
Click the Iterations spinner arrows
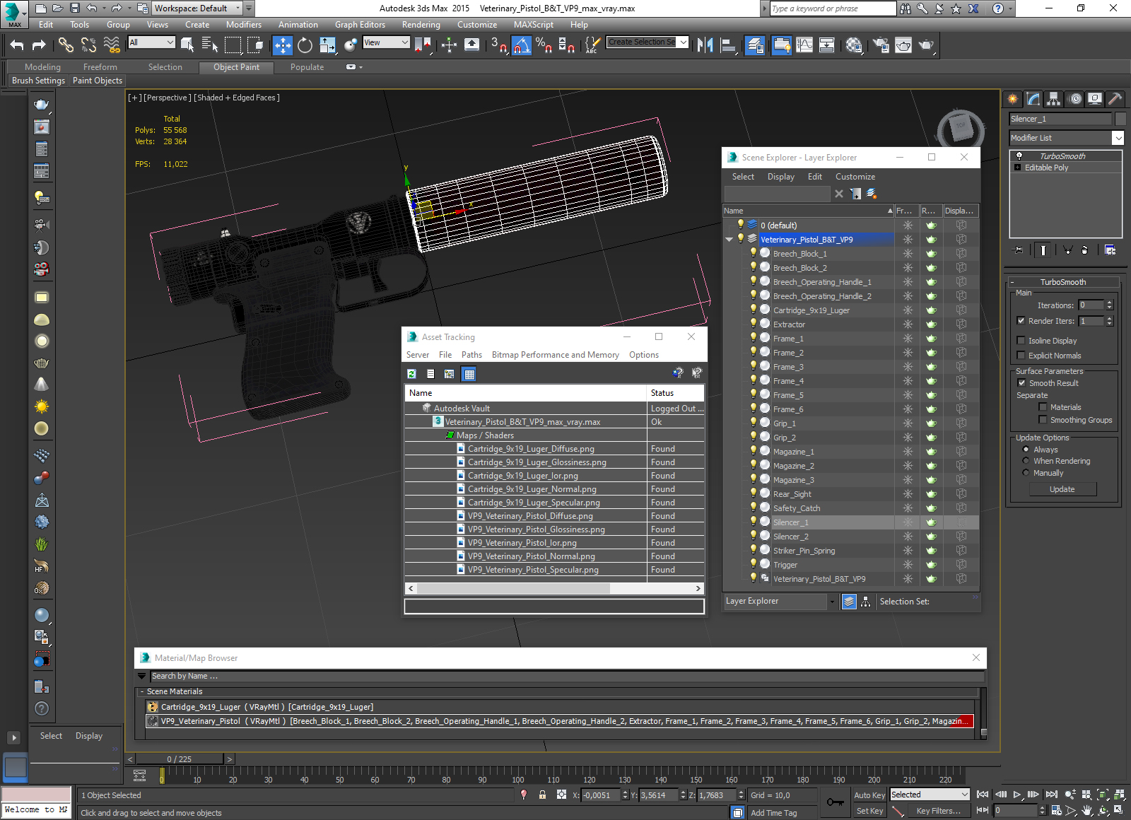[1109, 305]
